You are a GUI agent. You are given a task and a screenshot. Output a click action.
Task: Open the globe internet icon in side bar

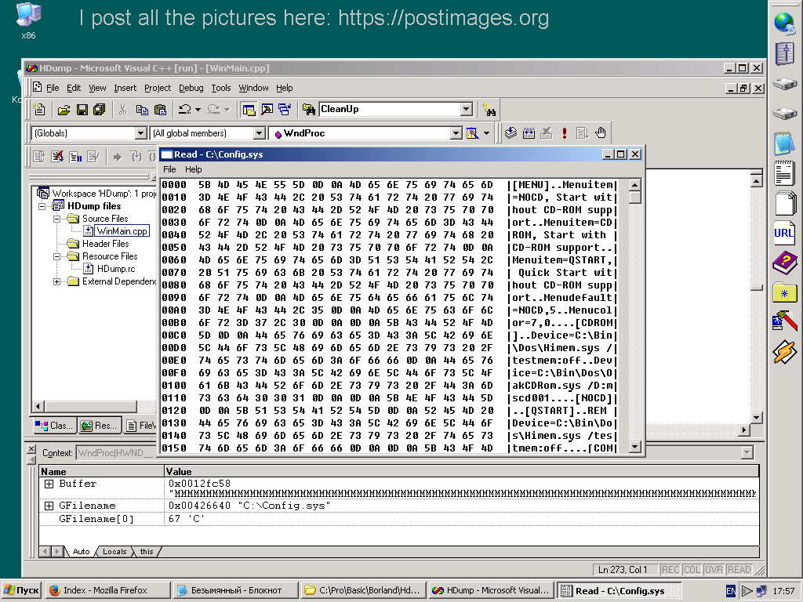784,23
